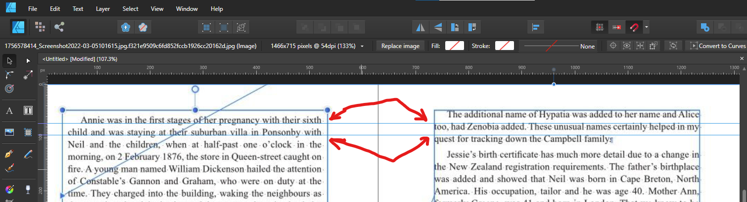This screenshot has height=202, width=747.
Task: Click the Replace image button
Action: [400, 46]
